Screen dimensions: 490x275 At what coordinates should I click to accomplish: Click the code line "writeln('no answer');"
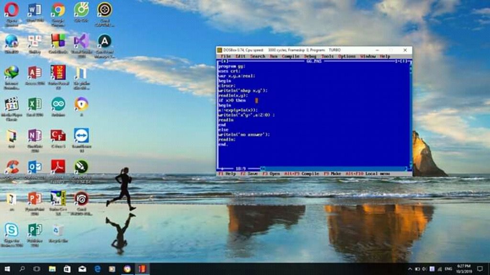pos(244,135)
